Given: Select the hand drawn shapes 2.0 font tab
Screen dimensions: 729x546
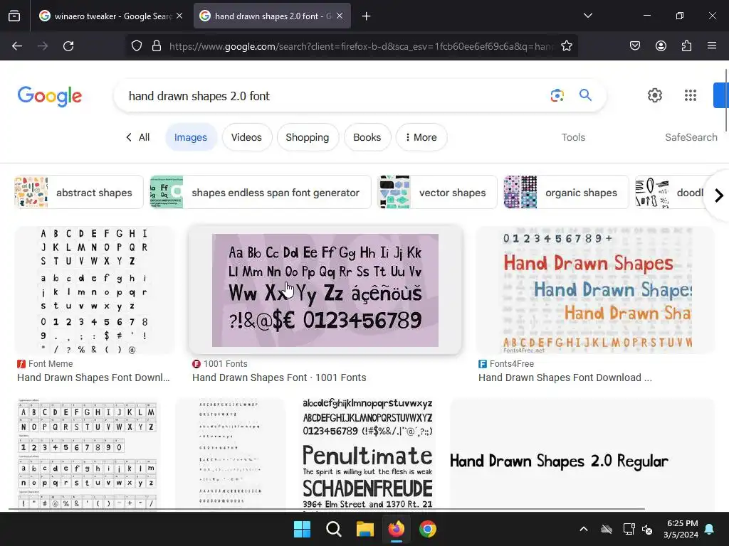Looking at the screenshot, I should click(272, 16).
